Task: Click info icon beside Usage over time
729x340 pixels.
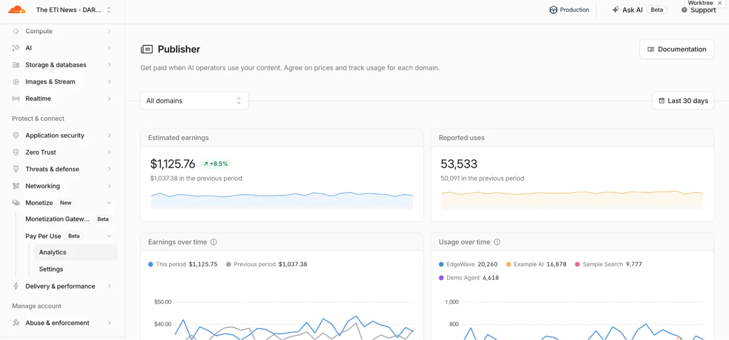Action: tap(497, 242)
